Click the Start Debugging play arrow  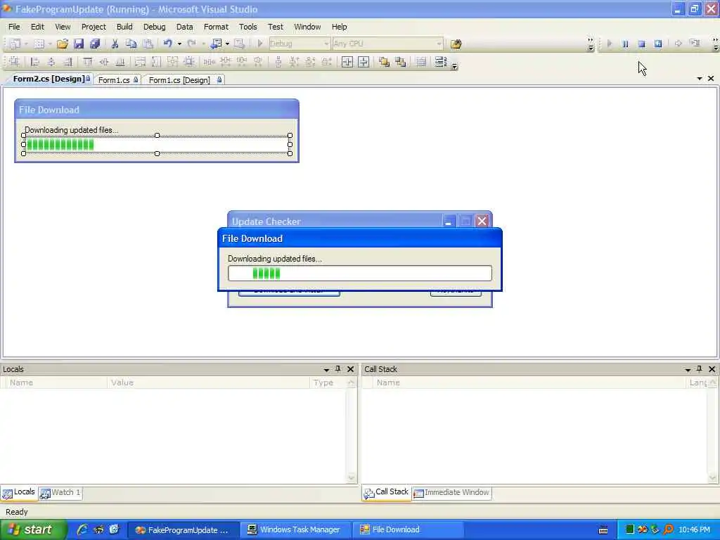pos(260,44)
